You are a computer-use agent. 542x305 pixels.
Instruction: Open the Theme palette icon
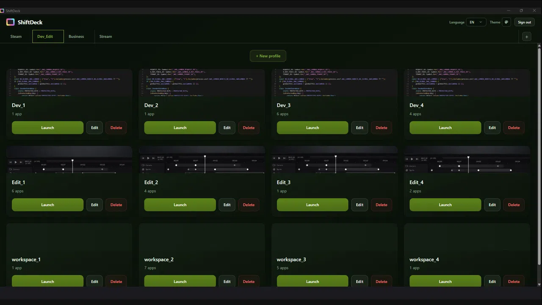tap(506, 22)
